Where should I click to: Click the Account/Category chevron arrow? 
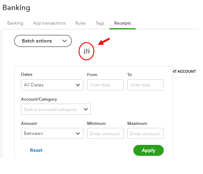tap(86, 109)
